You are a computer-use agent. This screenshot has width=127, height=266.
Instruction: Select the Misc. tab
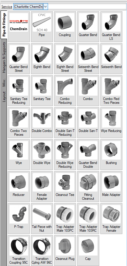point(4,82)
